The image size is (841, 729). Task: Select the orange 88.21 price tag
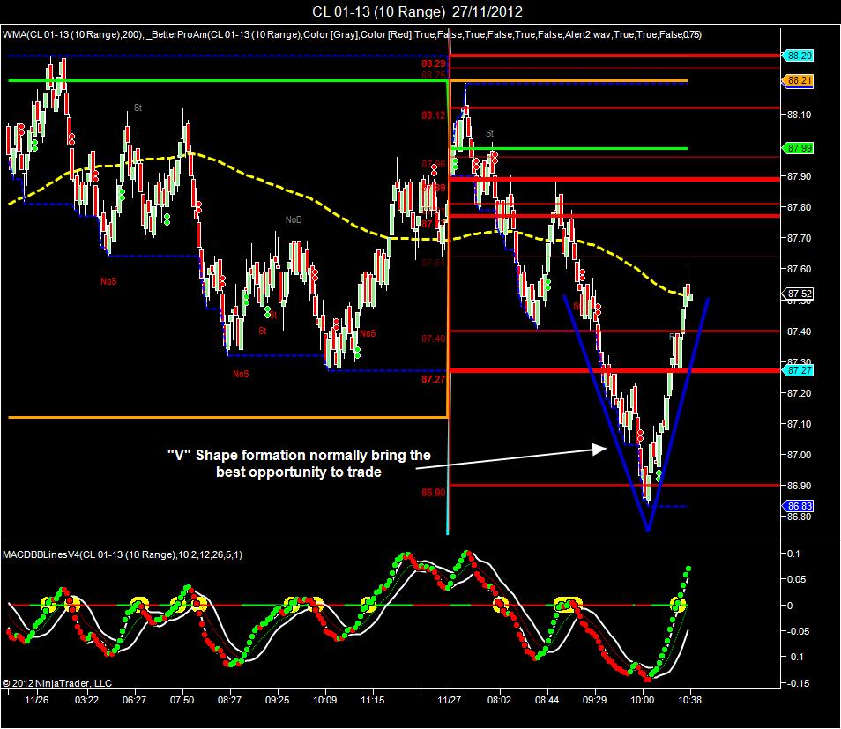(798, 80)
